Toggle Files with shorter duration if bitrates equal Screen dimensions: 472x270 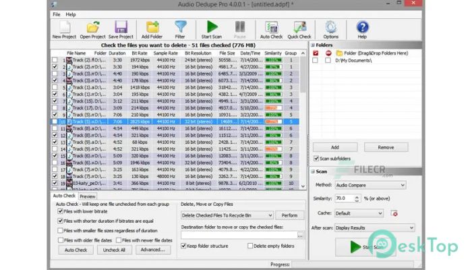(x=60, y=221)
